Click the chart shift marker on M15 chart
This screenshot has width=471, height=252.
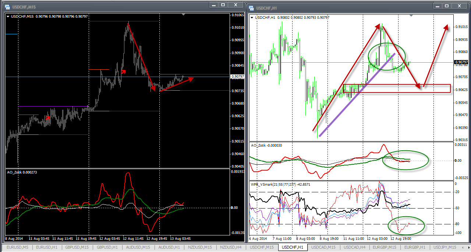pyautogui.click(x=184, y=14)
